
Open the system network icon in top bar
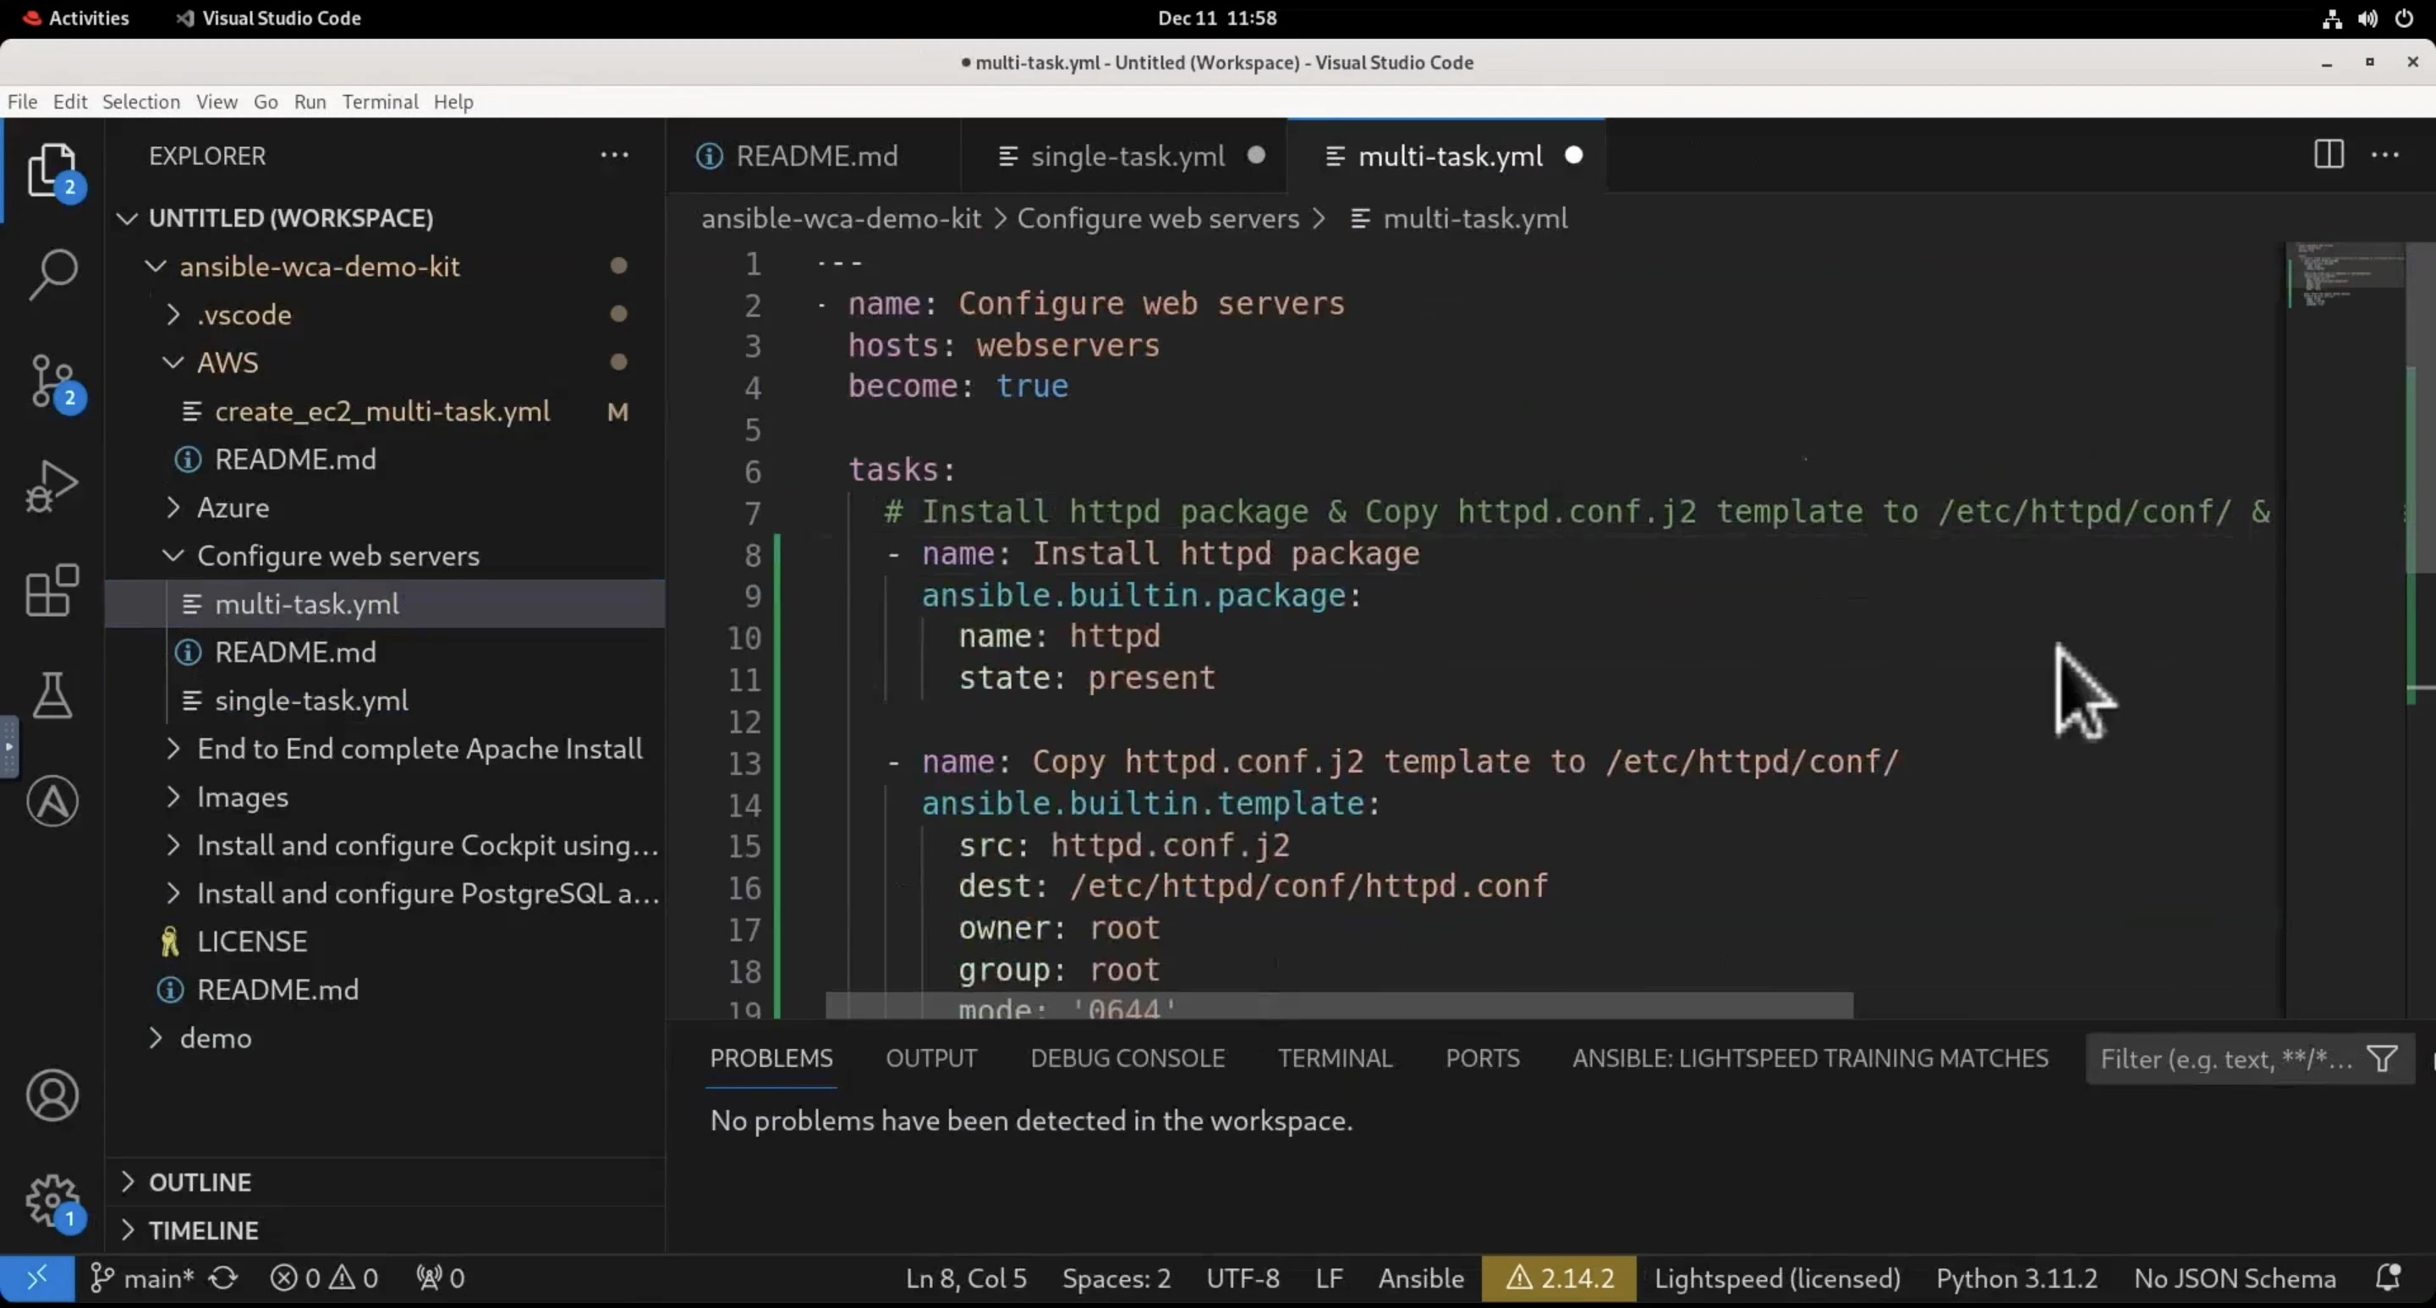click(2332, 19)
